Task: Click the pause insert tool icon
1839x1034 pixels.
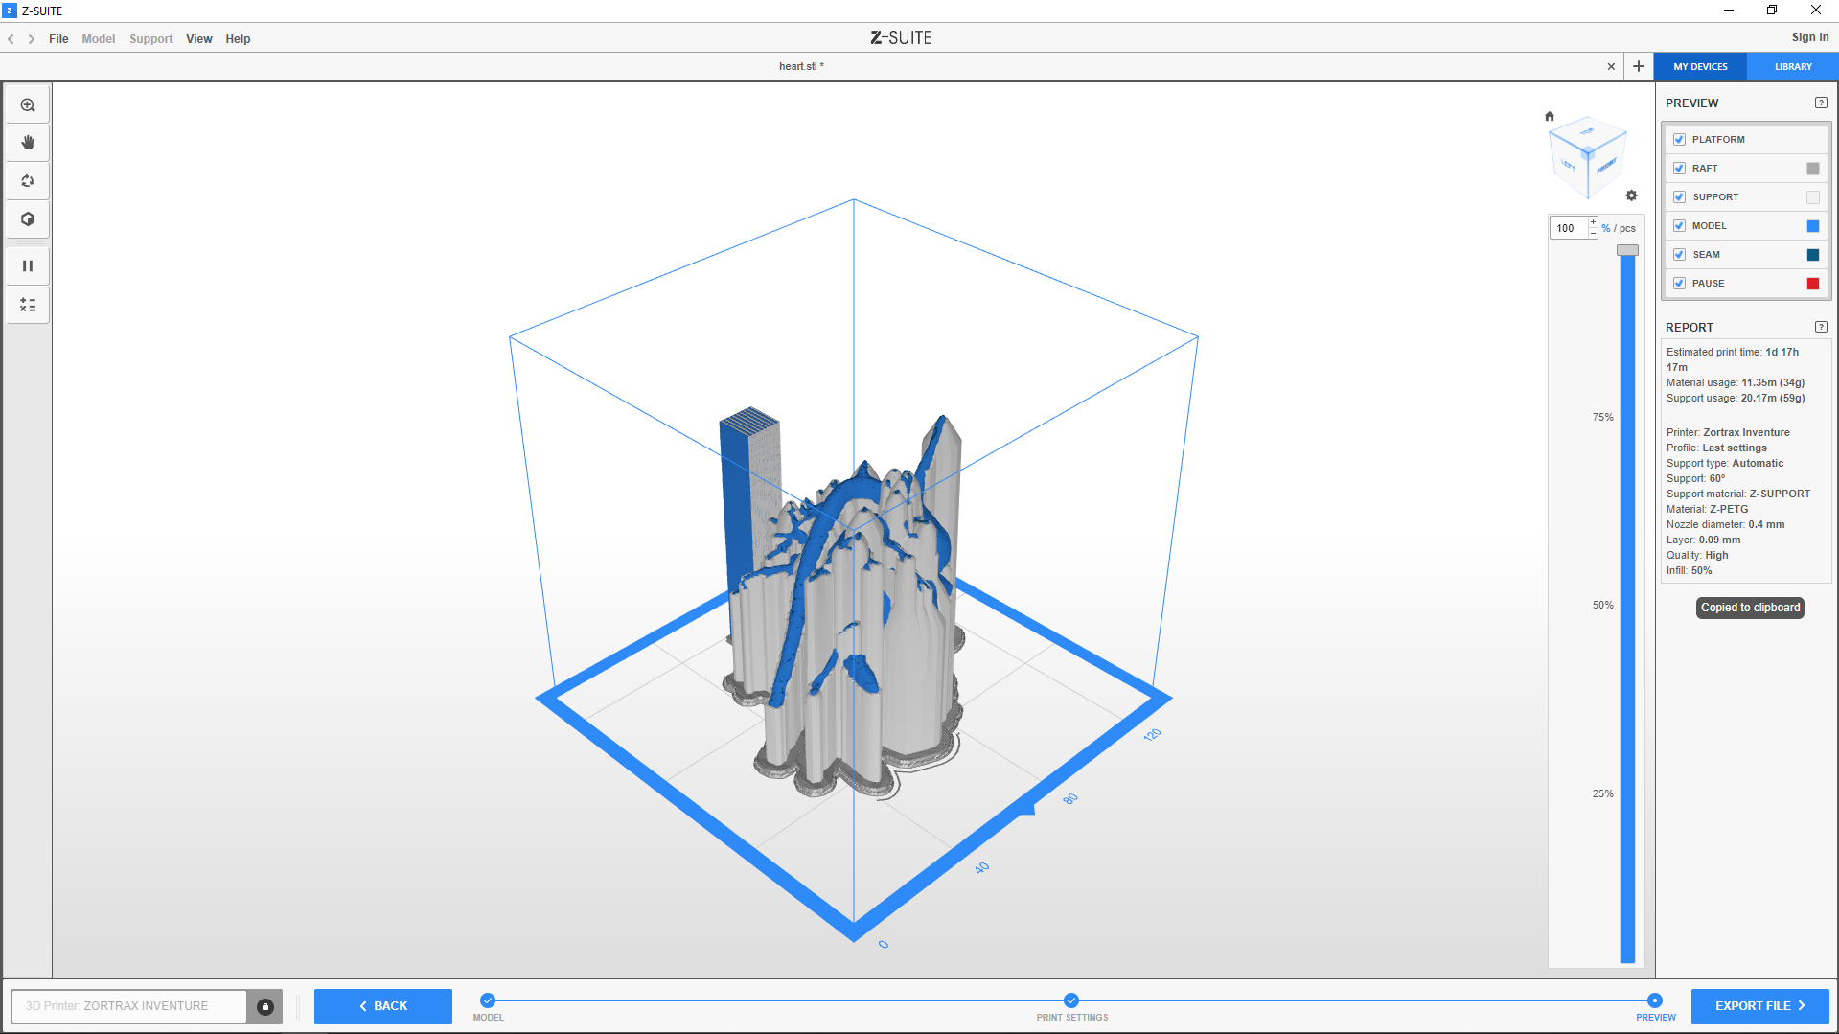Action: (28, 266)
